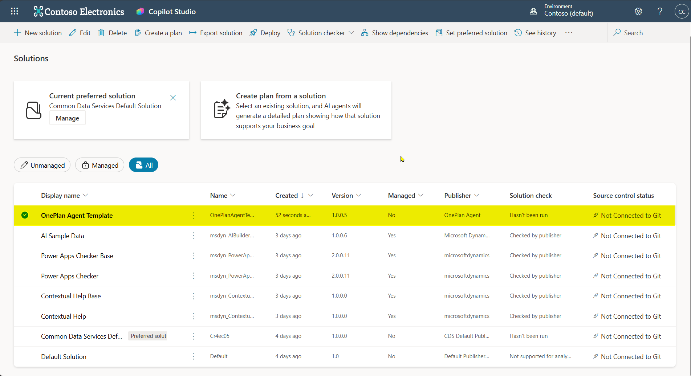Click the Deploy rocket toolbar item
Viewport: 691px width, 376px height.
265,33
